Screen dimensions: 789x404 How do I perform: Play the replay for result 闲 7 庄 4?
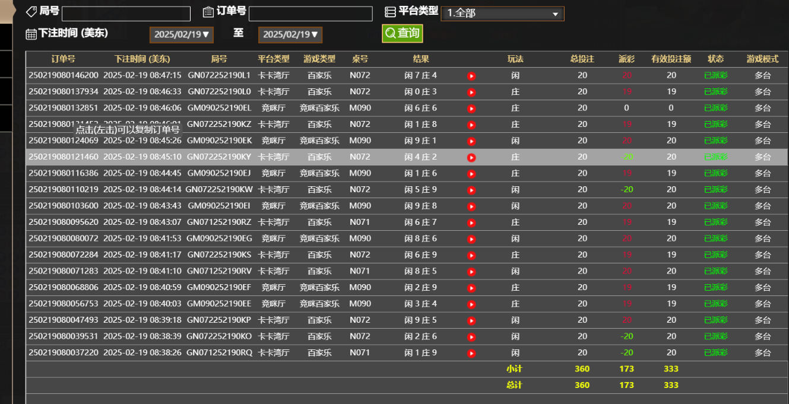point(471,76)
